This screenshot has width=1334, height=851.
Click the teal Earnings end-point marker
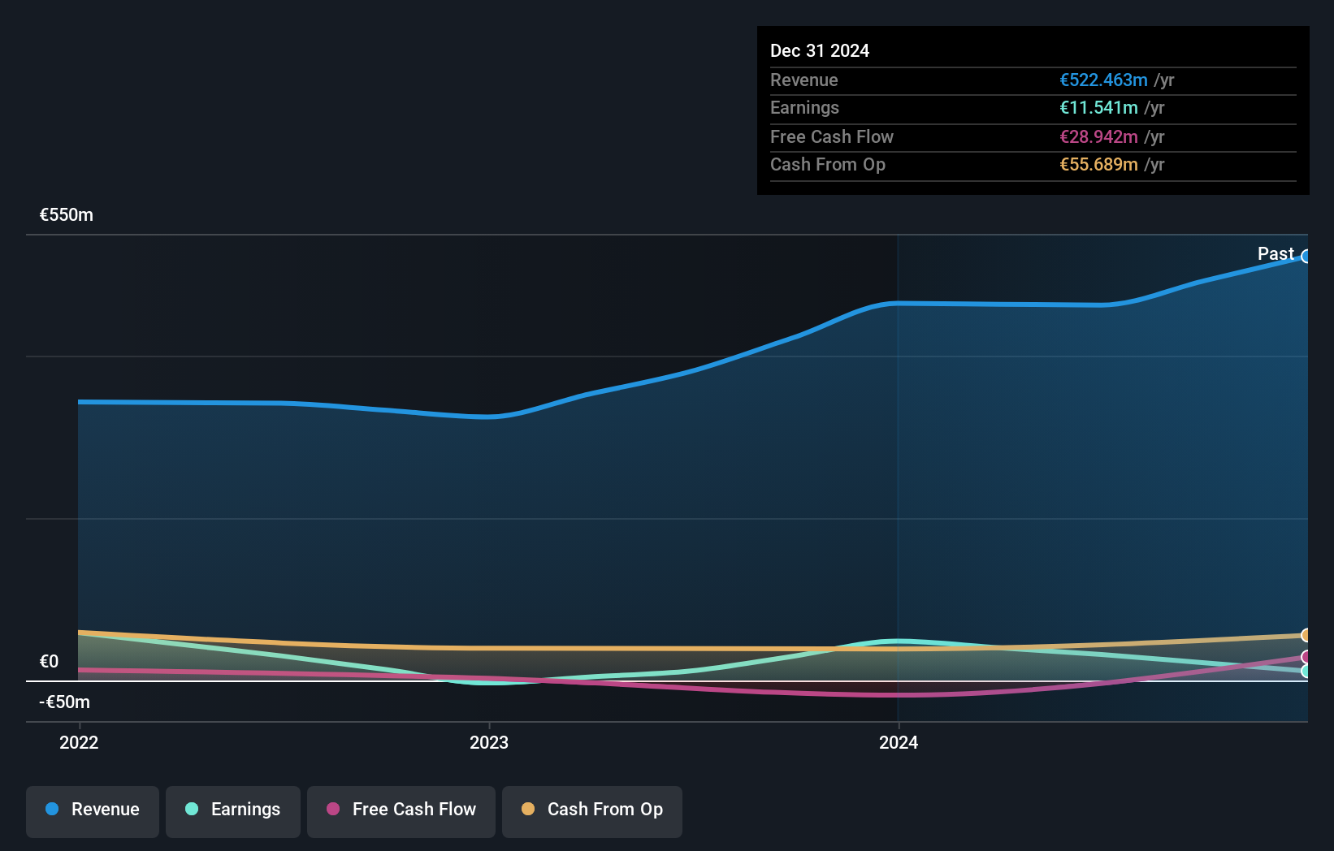pos(1306,672)
